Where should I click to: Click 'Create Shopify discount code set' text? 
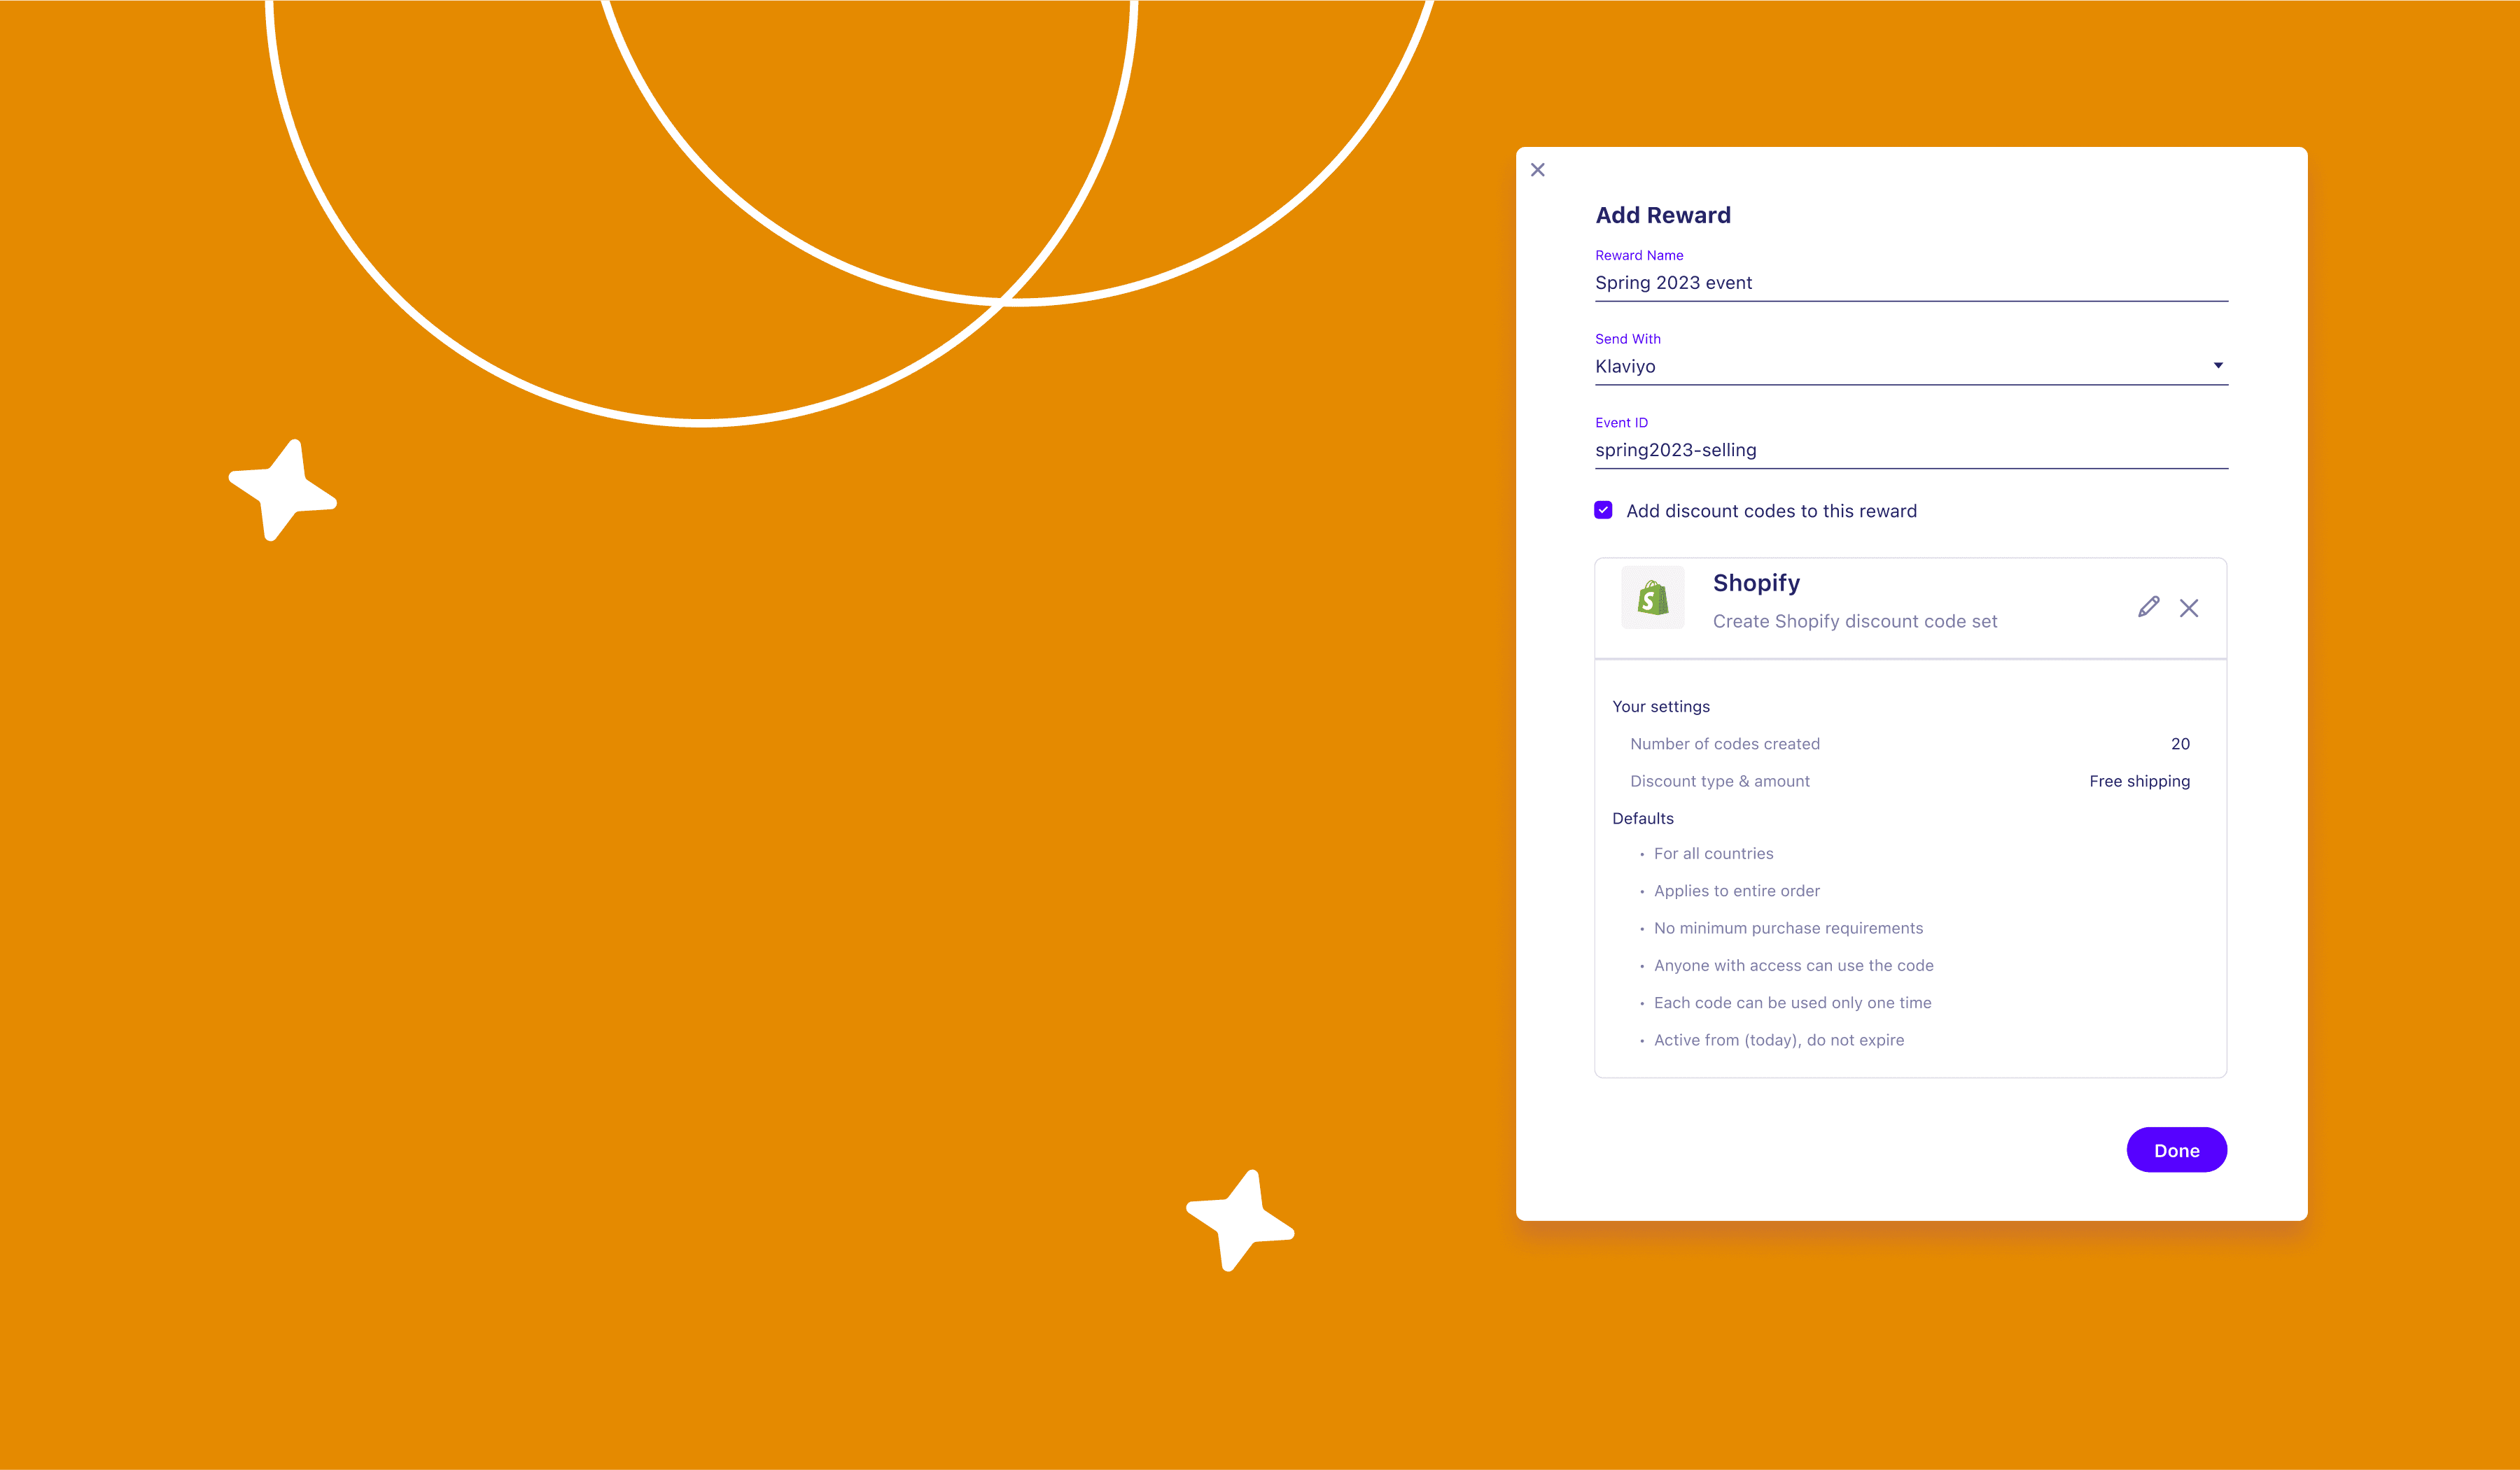(1854, 621)
